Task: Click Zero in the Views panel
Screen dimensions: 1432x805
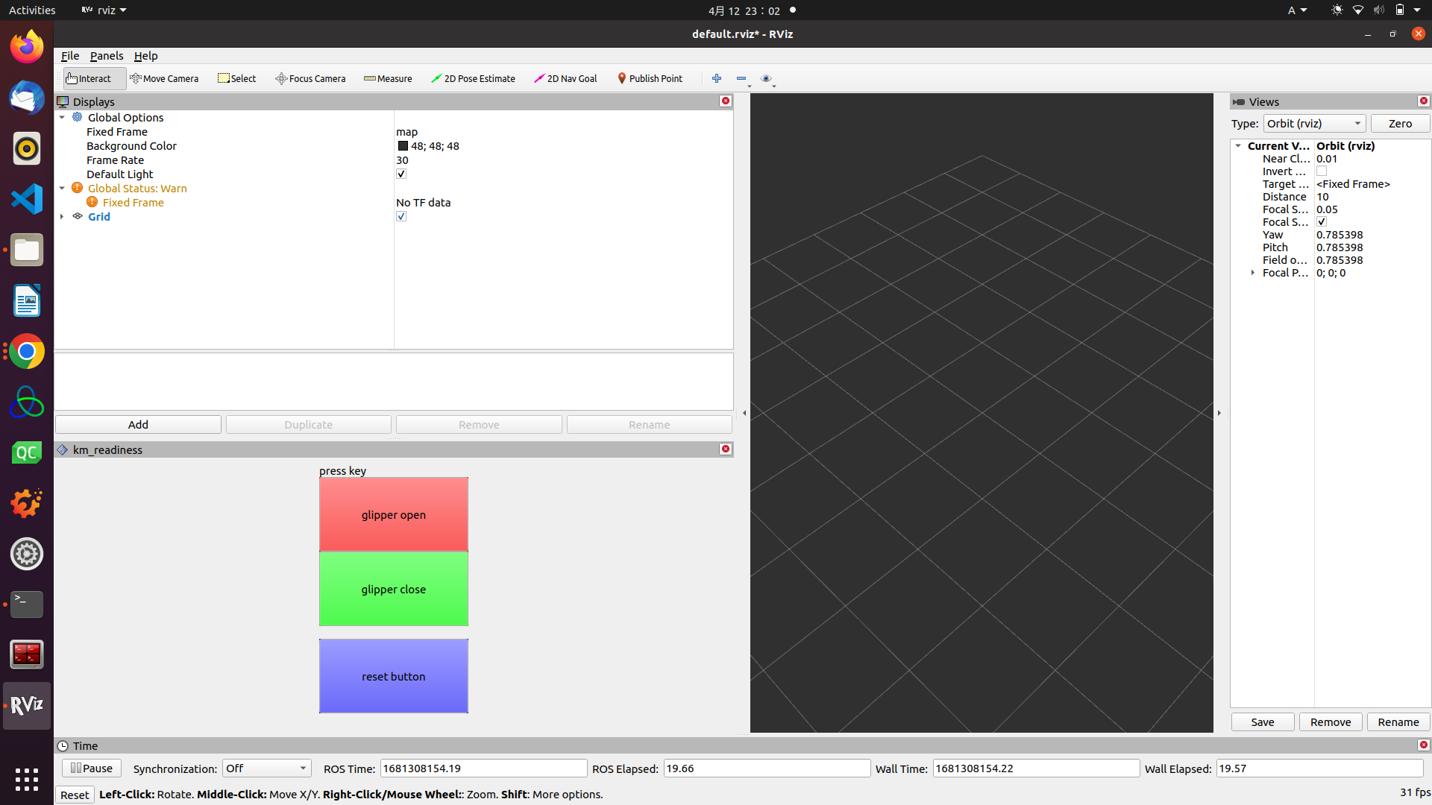Action: tap(1399, 123)
